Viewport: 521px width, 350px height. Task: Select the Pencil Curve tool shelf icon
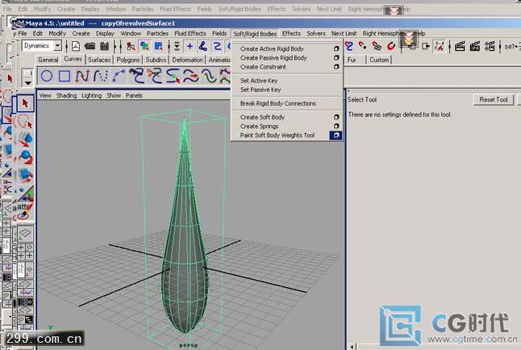click(x=100, y=76)
